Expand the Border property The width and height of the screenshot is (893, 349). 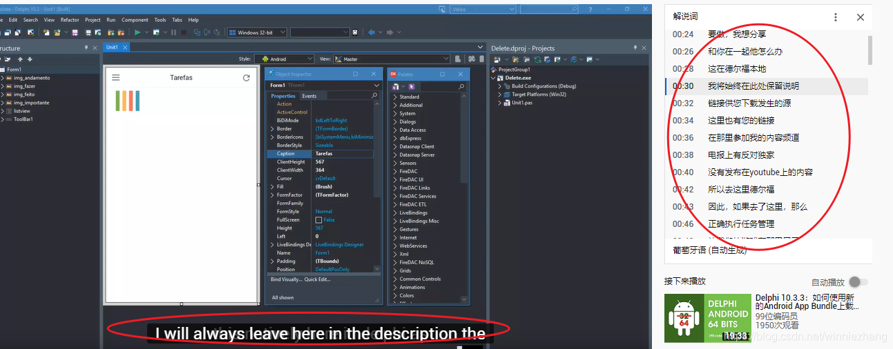[271, 129]
